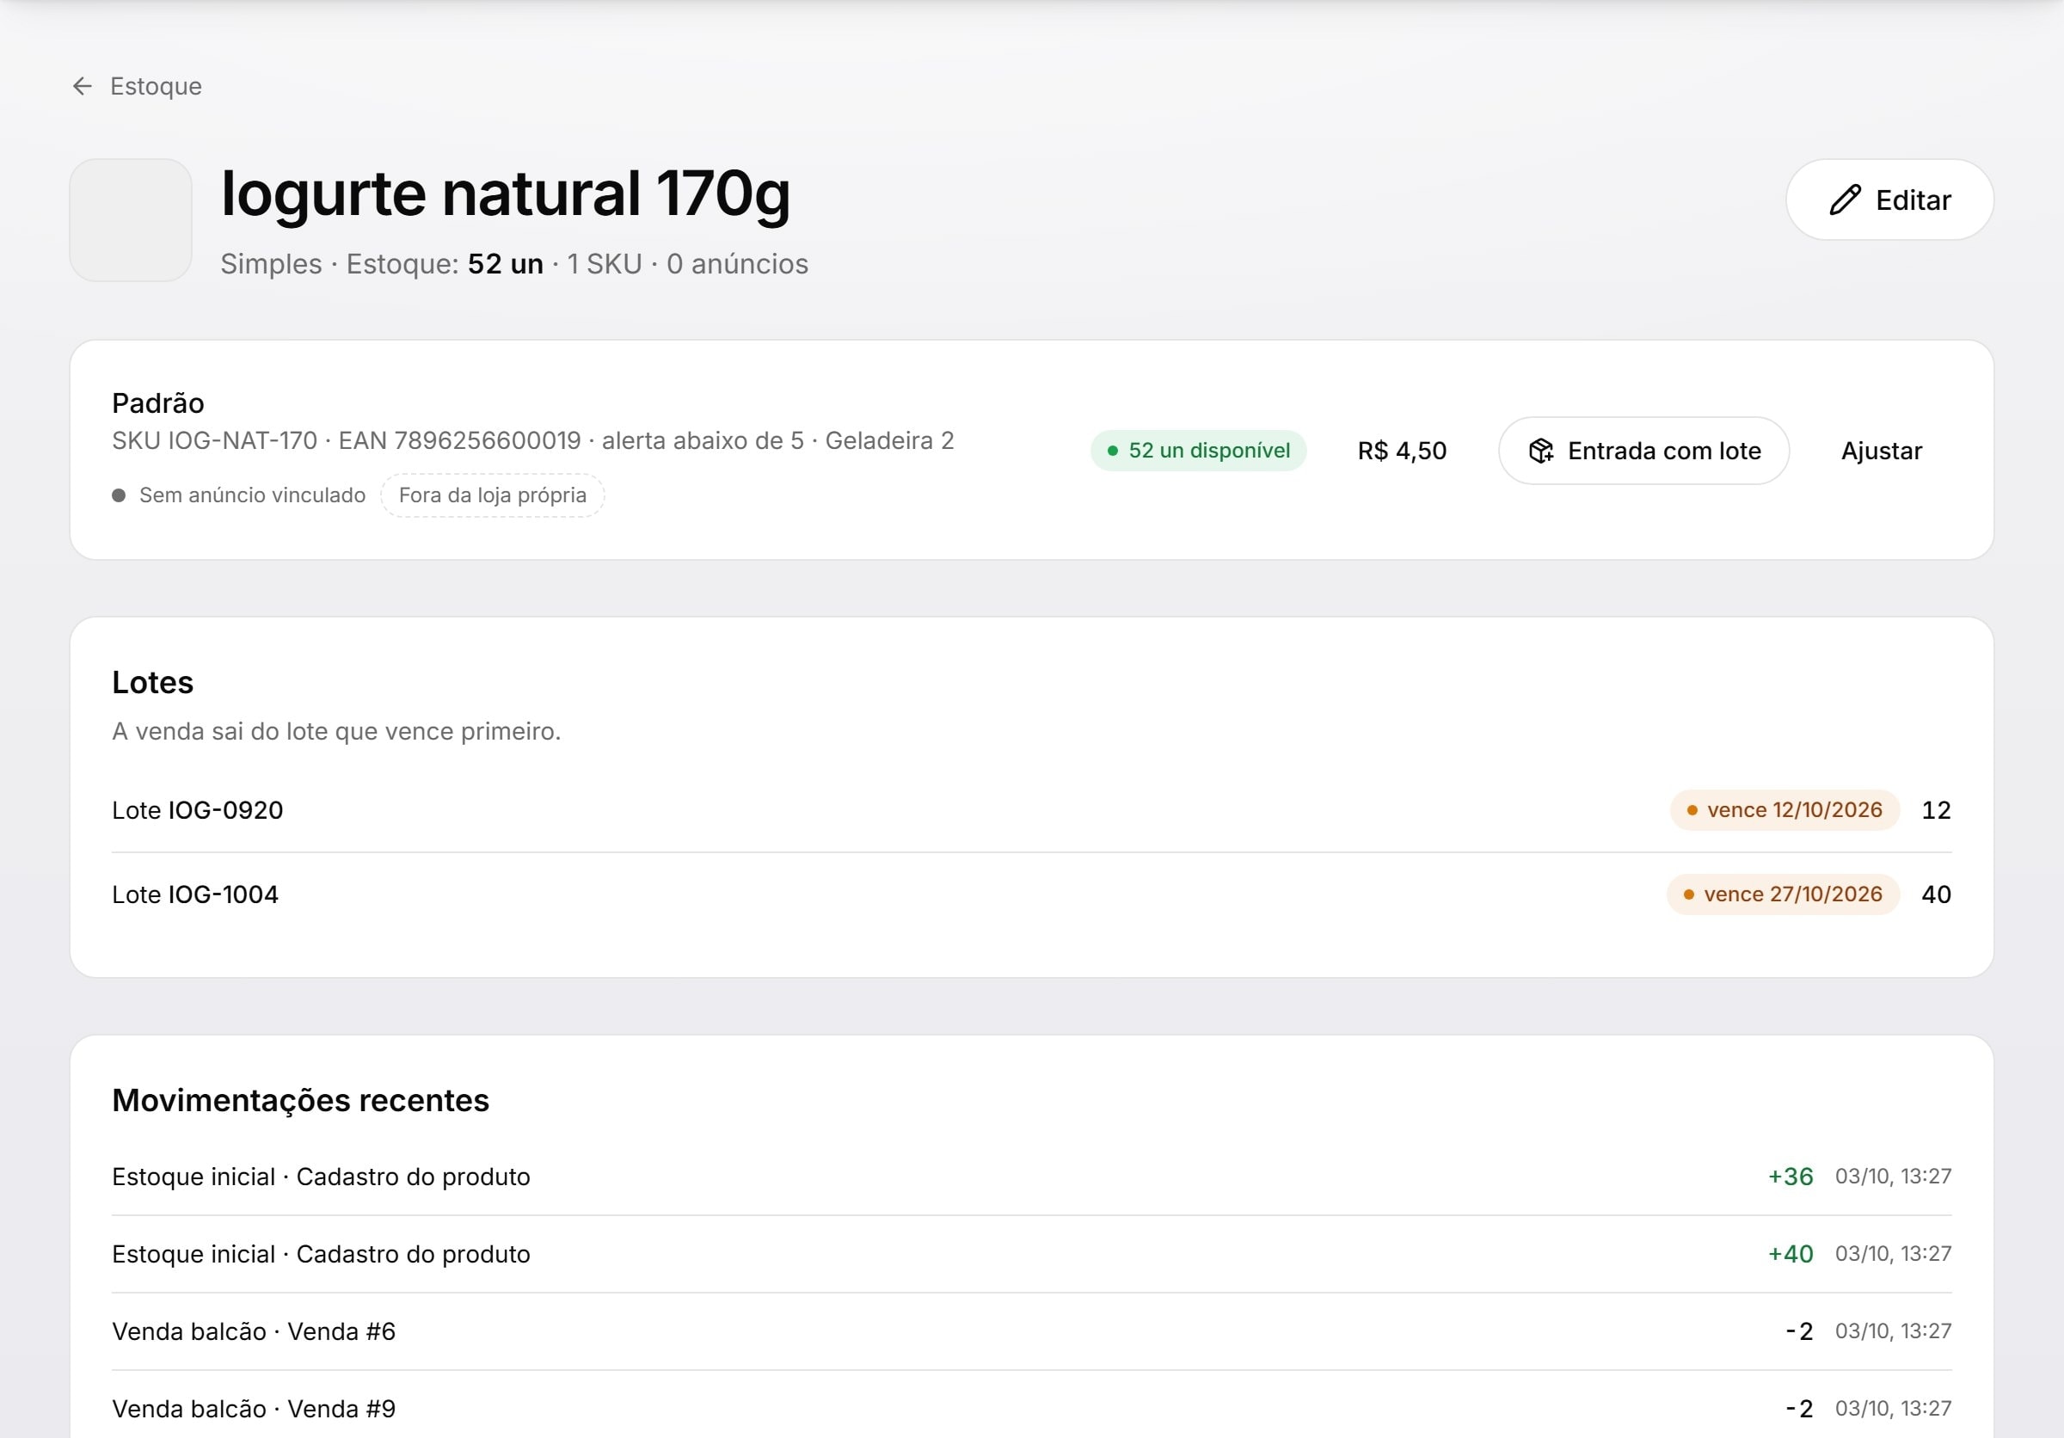Open the Editar button
Viewport: 2064px width, 1438px height.
click(1889, 200)
